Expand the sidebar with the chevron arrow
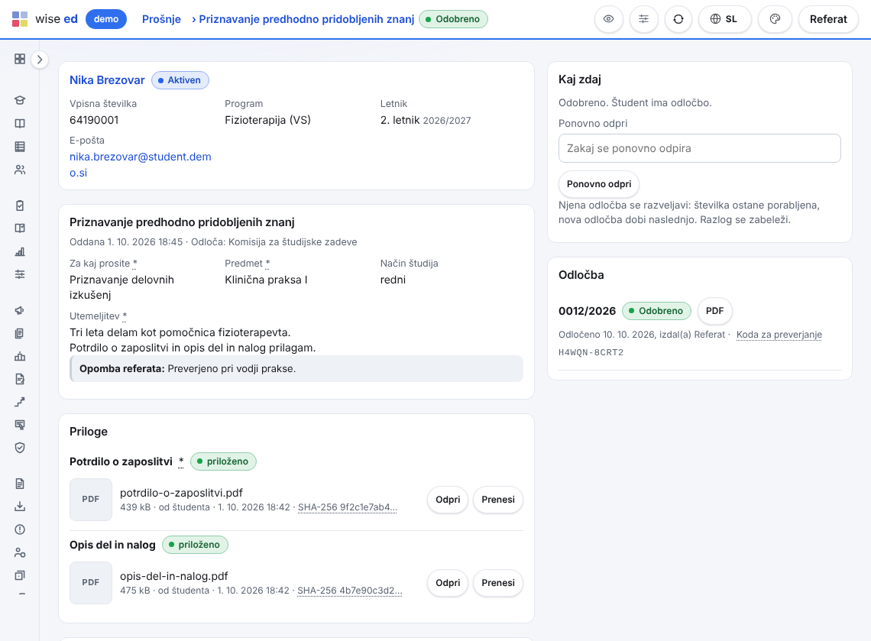Screen dimensions: 871x641 (x=40, y=60)
